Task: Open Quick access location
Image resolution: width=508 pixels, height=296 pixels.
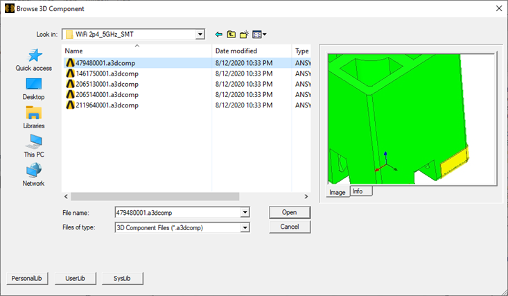Action: coord(34,60)
